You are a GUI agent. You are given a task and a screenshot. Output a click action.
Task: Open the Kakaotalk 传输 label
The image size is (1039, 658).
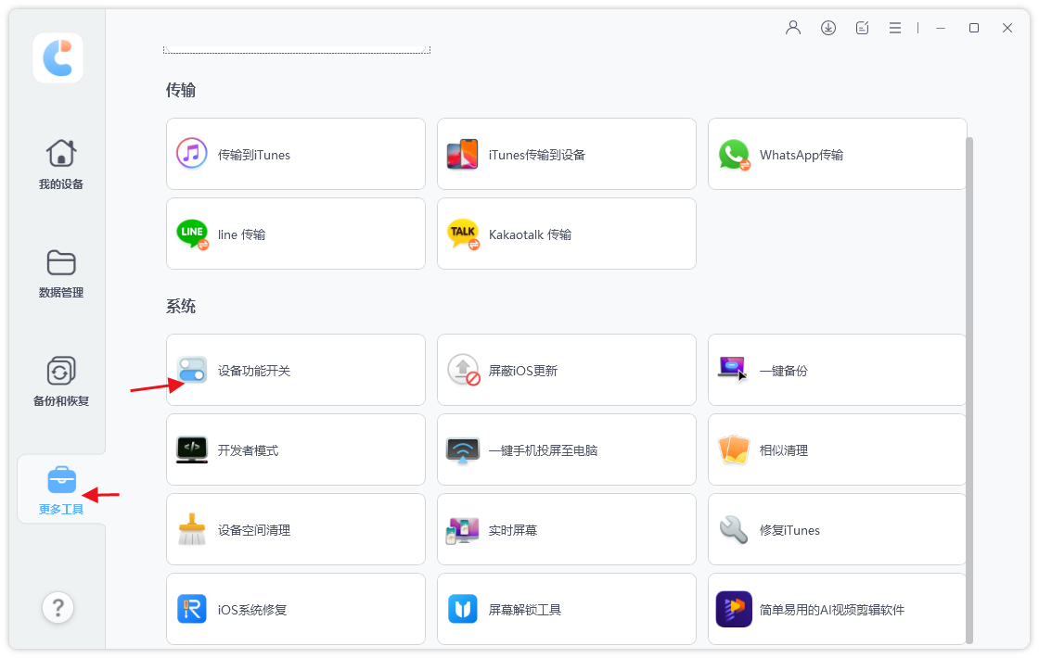point(530,235)
